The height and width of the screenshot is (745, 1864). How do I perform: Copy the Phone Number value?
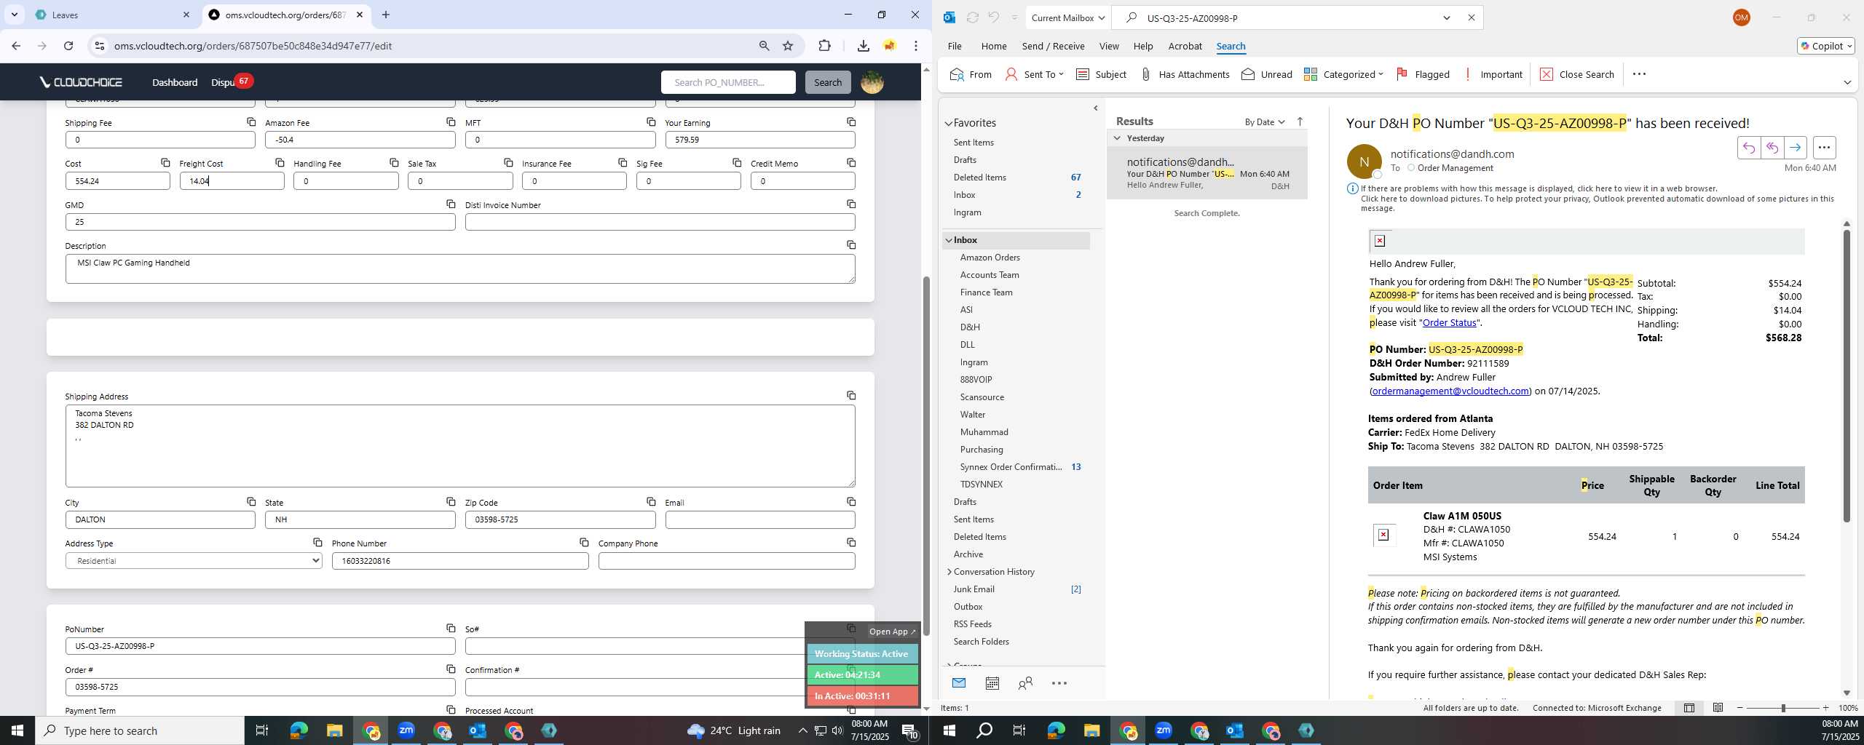584,542
